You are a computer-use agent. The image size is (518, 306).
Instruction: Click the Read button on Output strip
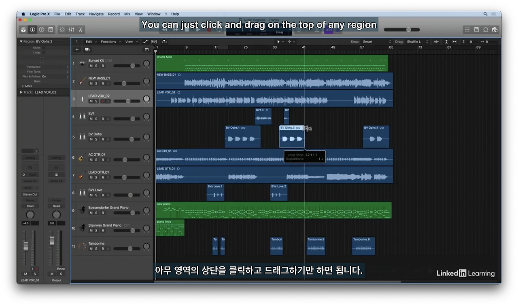point(56,206)
